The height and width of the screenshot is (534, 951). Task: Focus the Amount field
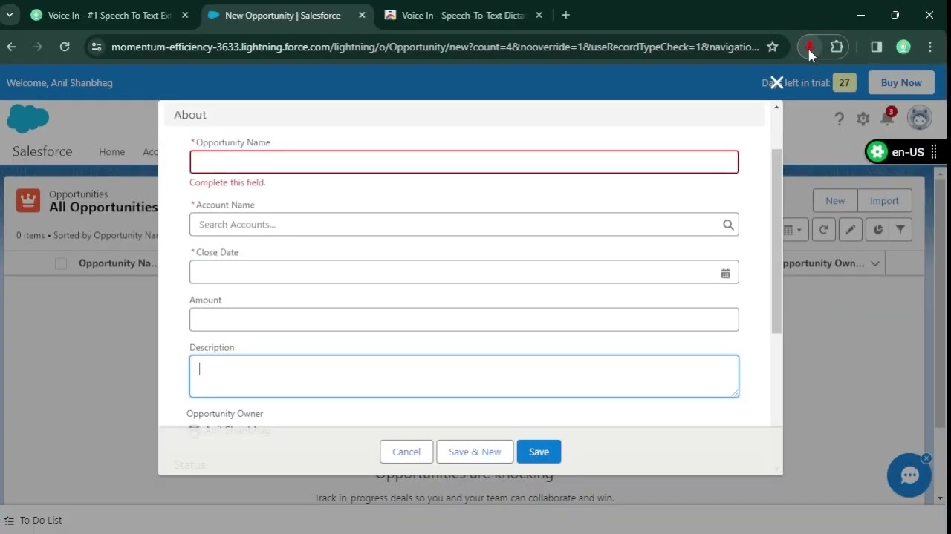464,320
